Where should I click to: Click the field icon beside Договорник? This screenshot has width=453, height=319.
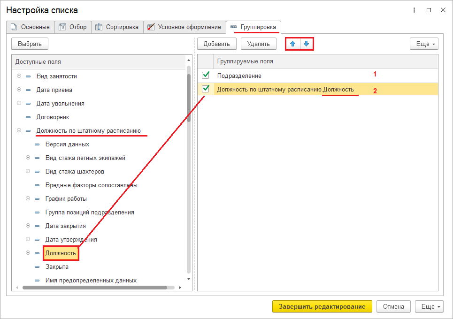[x=28, y=117]
